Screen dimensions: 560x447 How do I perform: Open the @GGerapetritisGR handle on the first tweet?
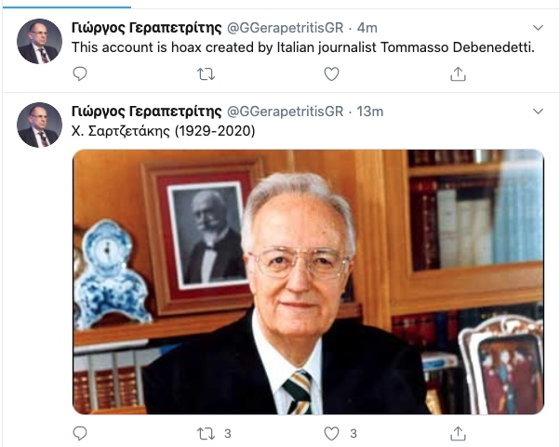pyautogui.click(x=285, y=28)
